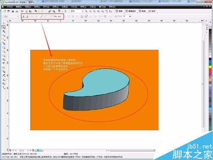Open the Outline tool flyout
This screenshot has width=213, height=160.
[4, 79]
